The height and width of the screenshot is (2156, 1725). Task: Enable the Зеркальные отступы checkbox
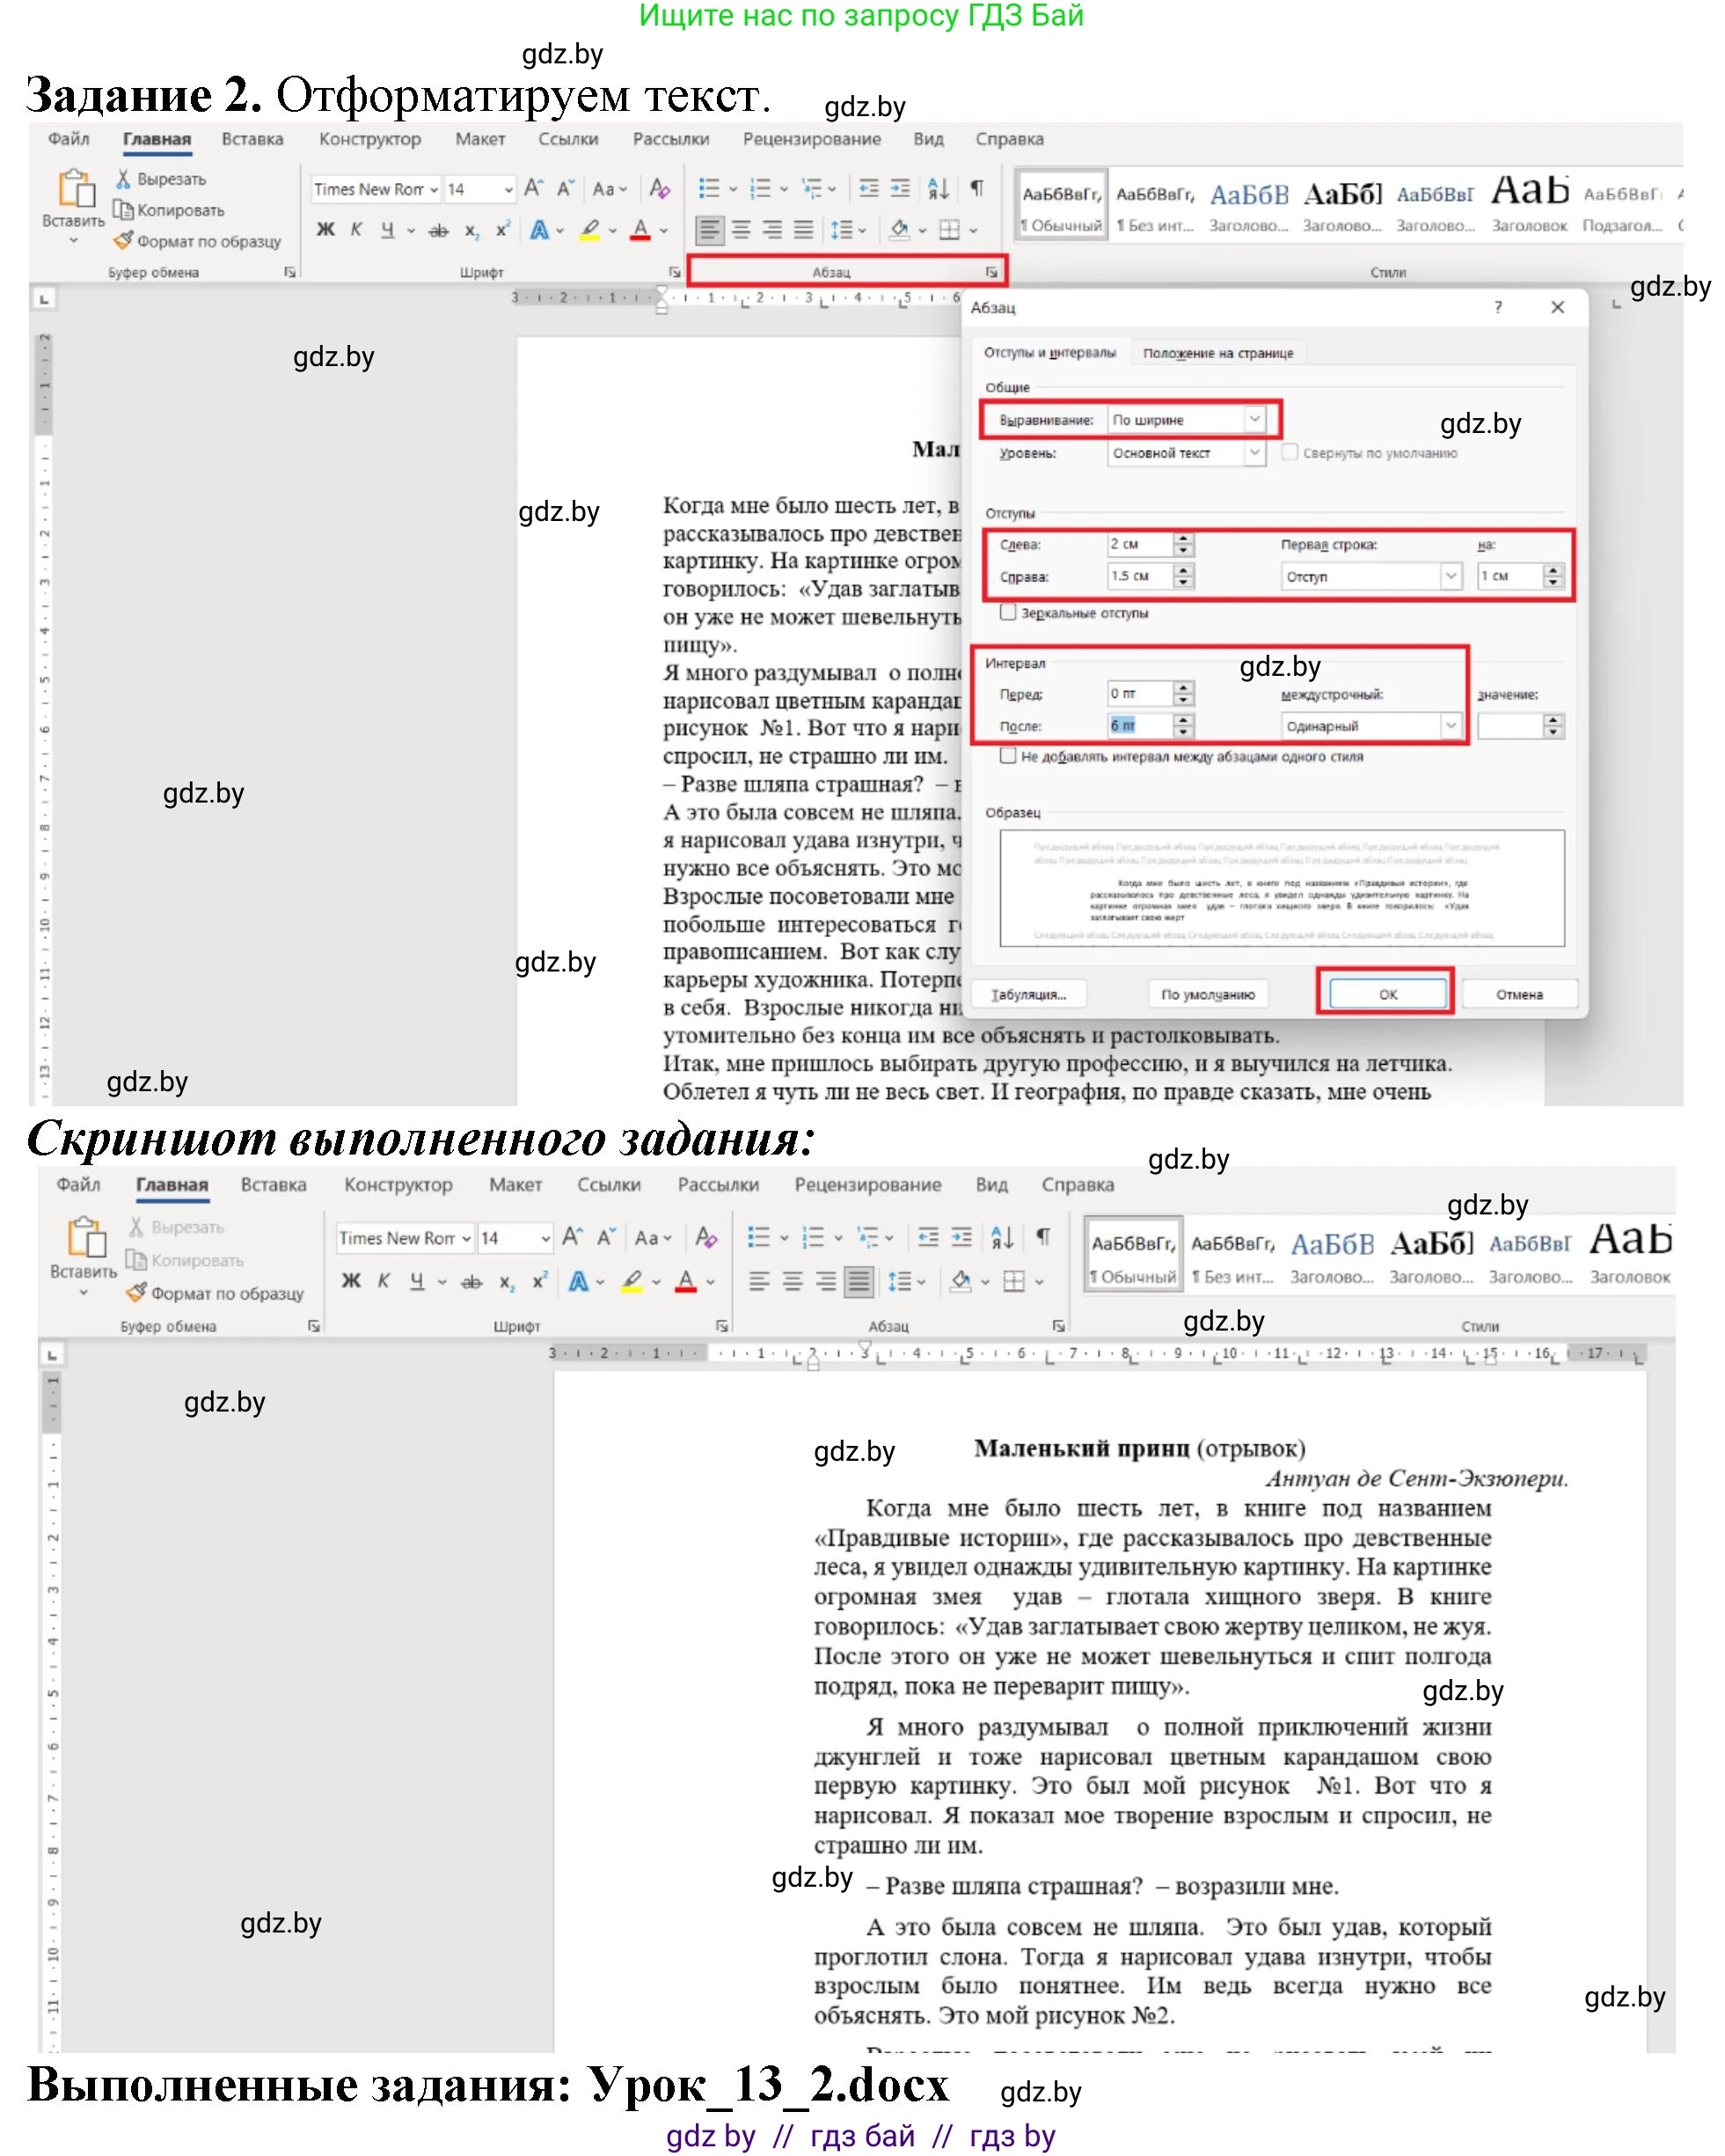pyautogui.click(x=1008, y=612)
